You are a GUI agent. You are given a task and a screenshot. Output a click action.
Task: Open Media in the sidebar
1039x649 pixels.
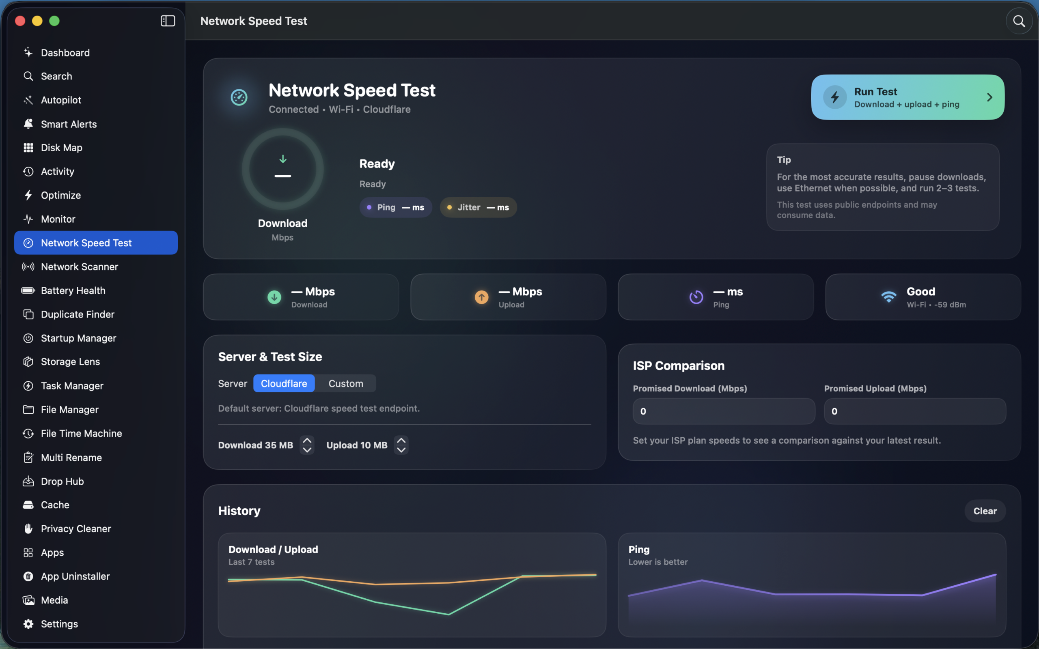96,600
